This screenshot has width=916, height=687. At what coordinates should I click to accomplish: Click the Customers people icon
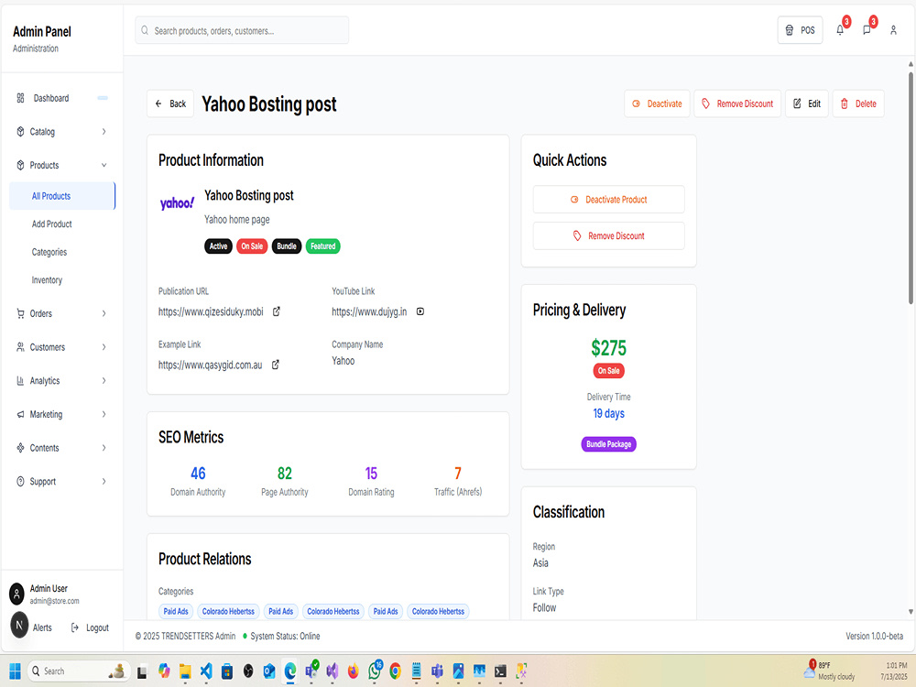click(x=20, y=347)
